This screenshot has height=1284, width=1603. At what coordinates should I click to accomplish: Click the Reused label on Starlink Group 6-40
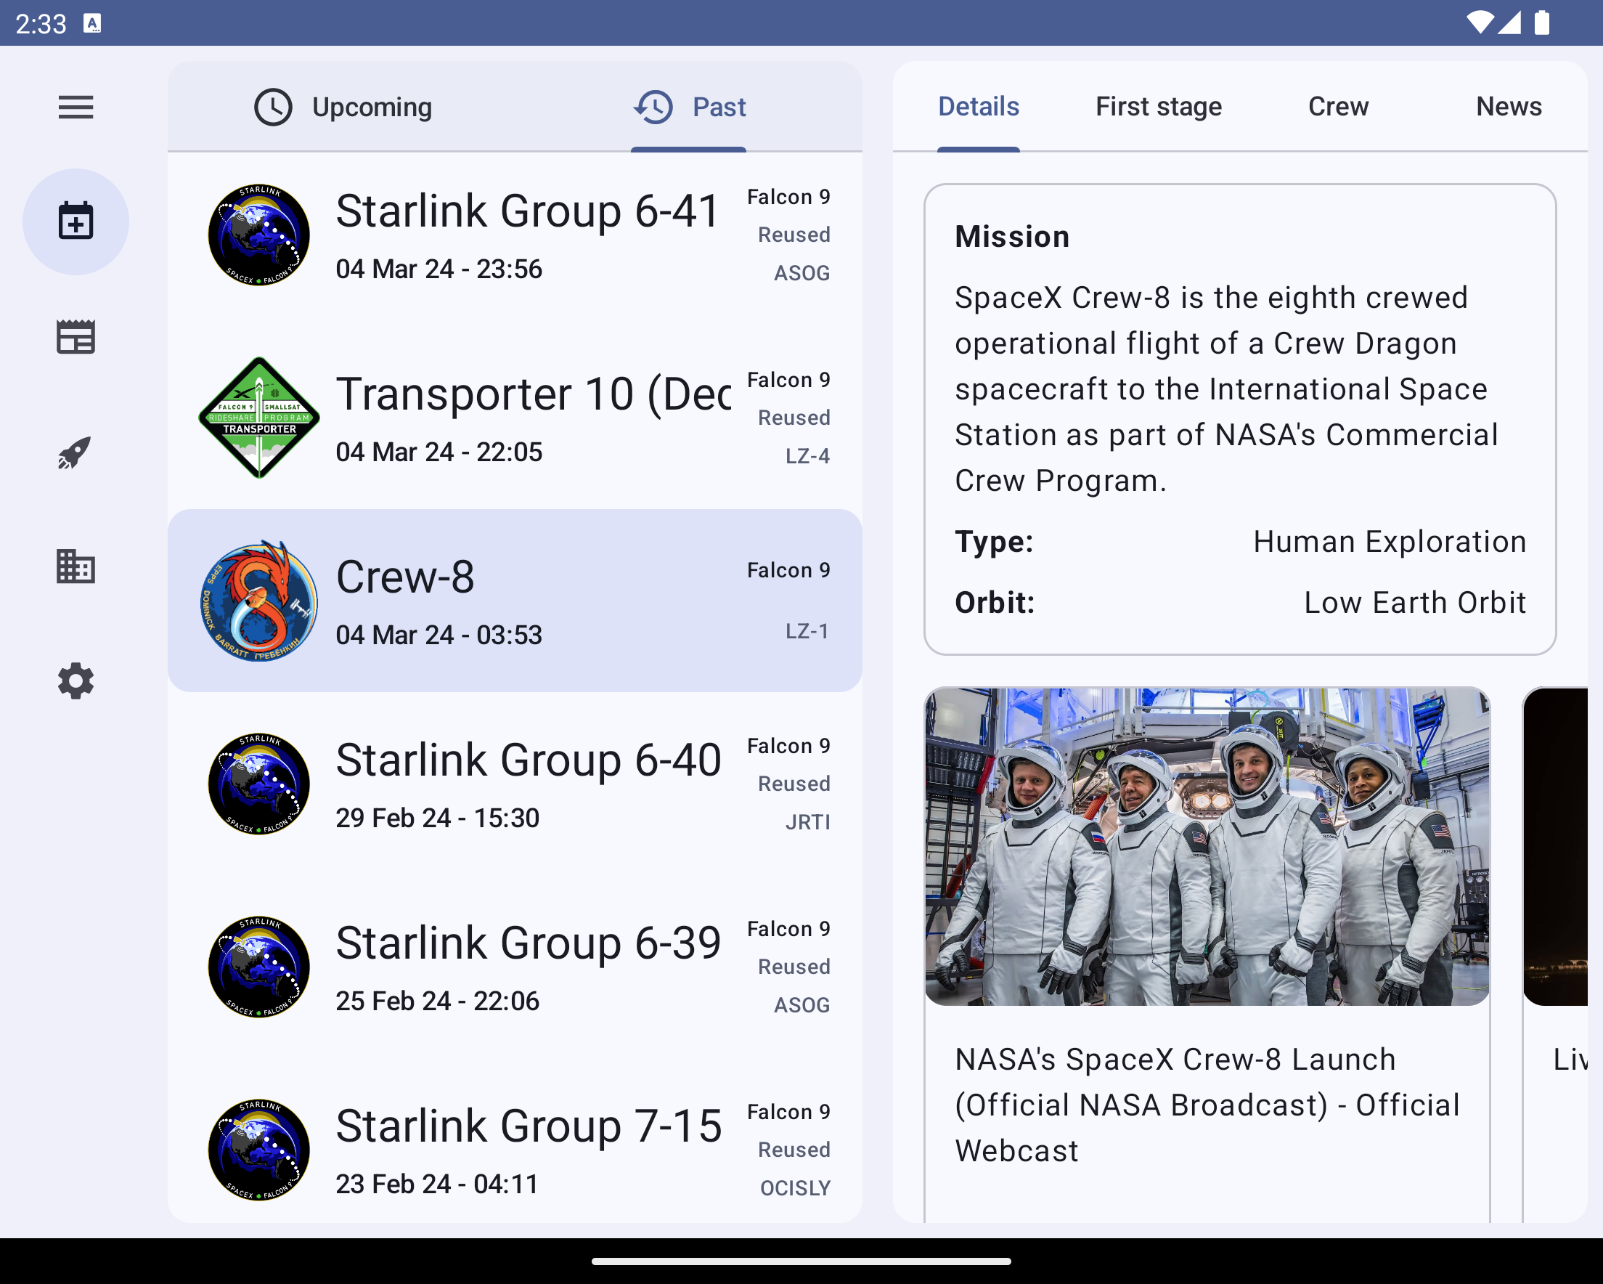pos(794,784)
